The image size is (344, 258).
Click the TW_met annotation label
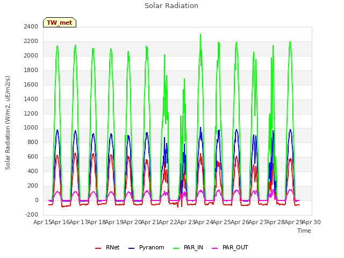click(60, 23)
